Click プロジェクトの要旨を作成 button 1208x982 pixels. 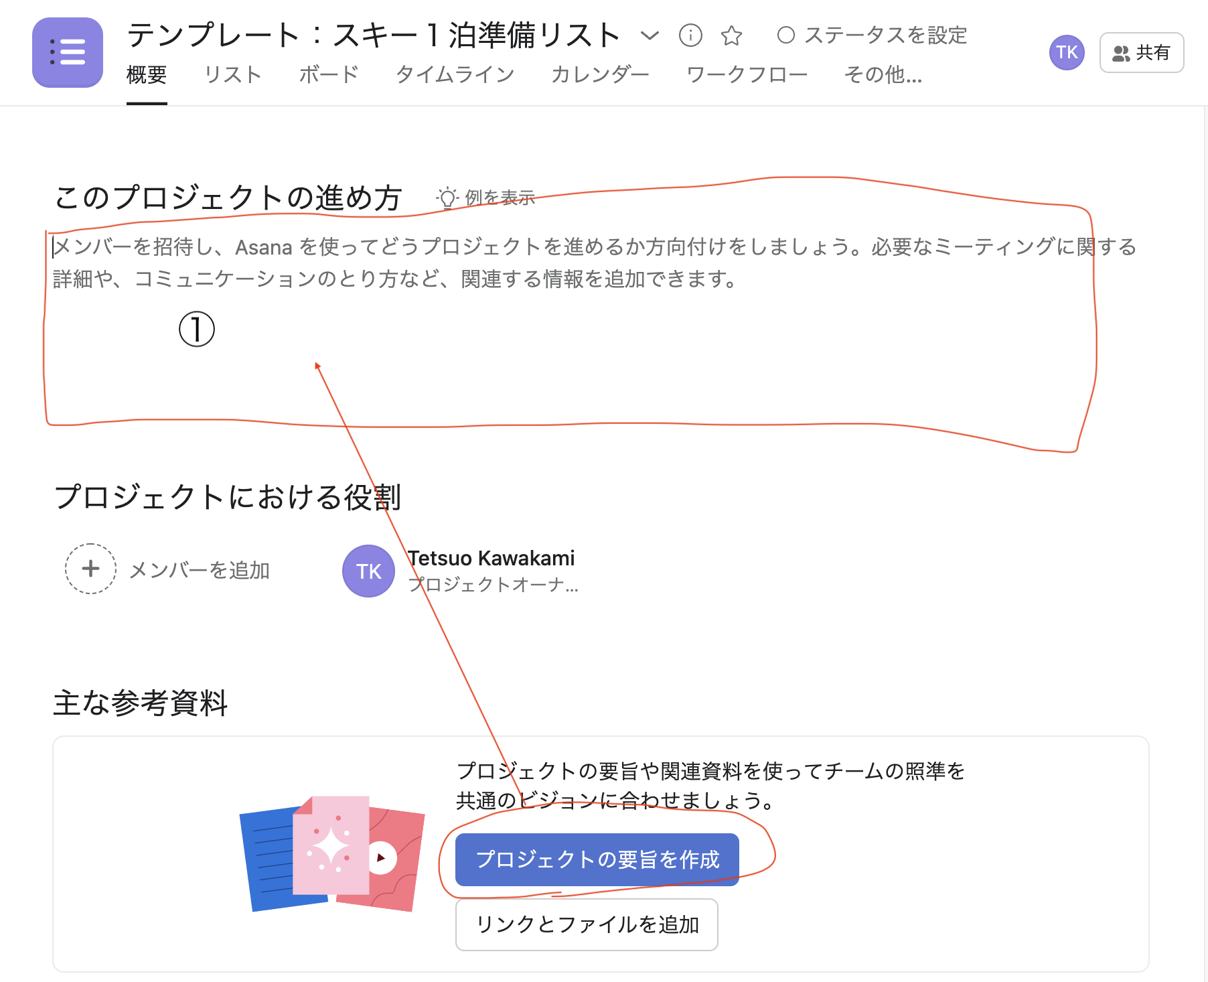click(x=597, y=859)
